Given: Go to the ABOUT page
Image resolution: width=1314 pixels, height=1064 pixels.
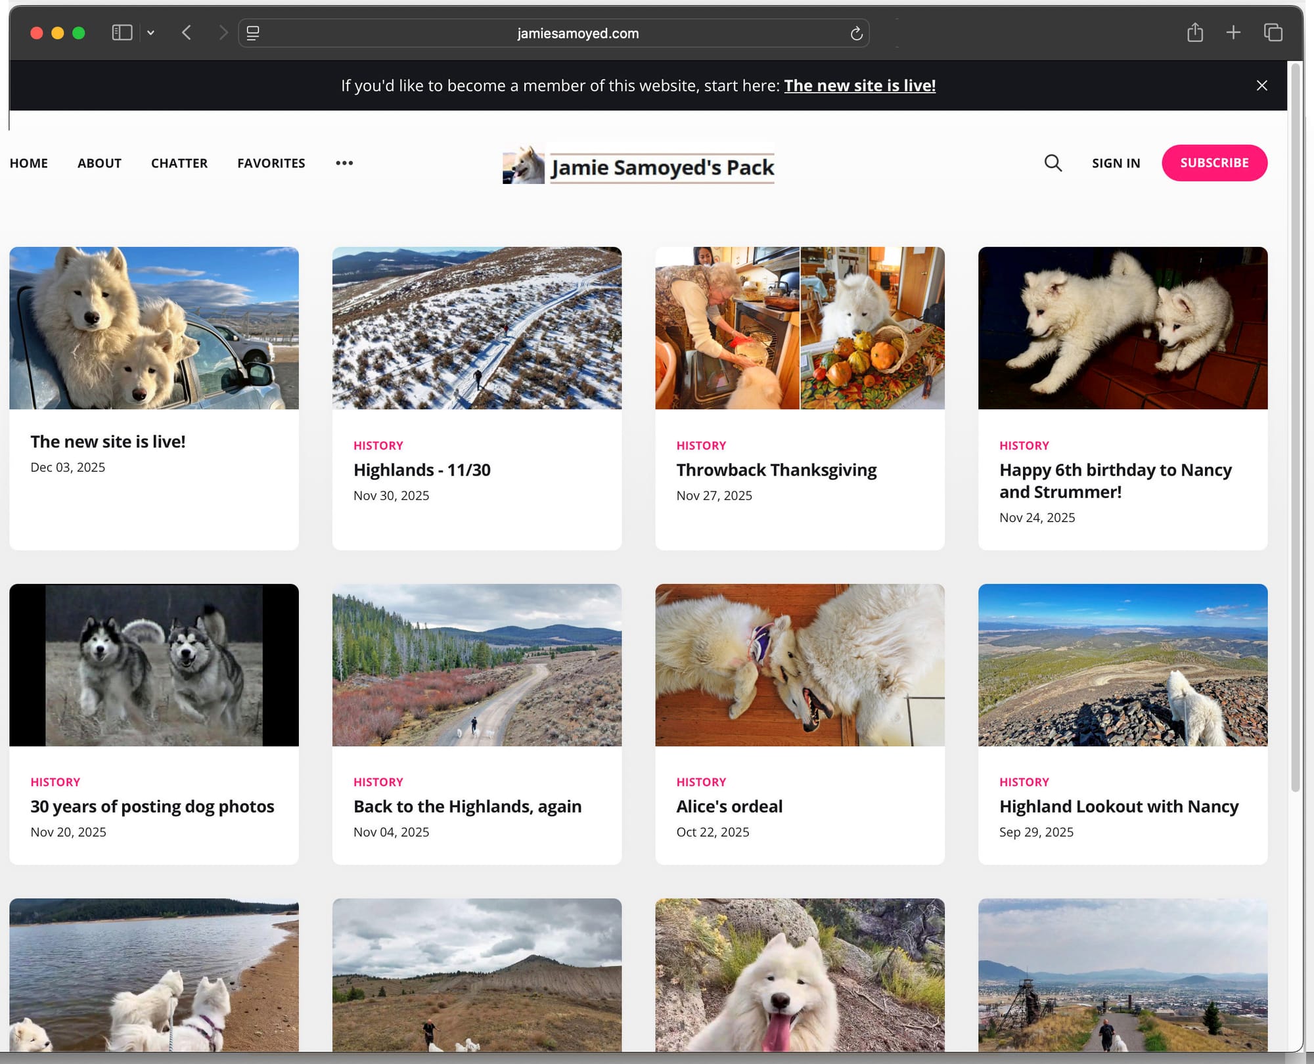Looking at the screenshot, I should pyautogui.click(x=99, y=163).
